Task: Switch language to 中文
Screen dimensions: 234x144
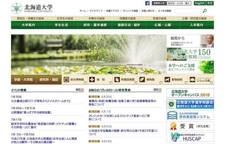Action: (210, 3)
